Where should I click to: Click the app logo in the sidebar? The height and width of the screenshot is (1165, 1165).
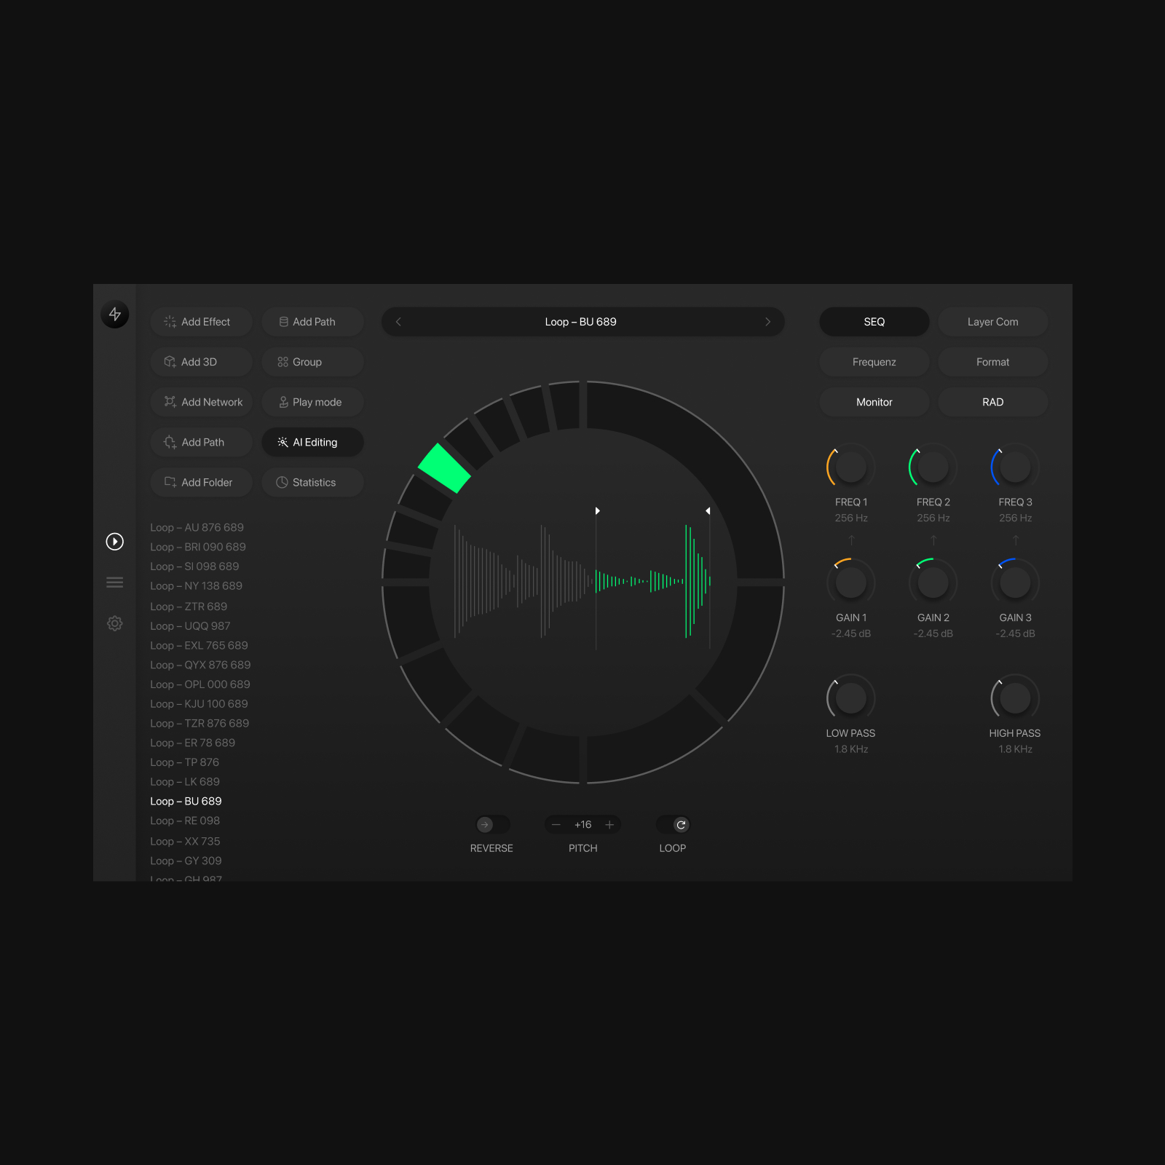tap(114, 315)
